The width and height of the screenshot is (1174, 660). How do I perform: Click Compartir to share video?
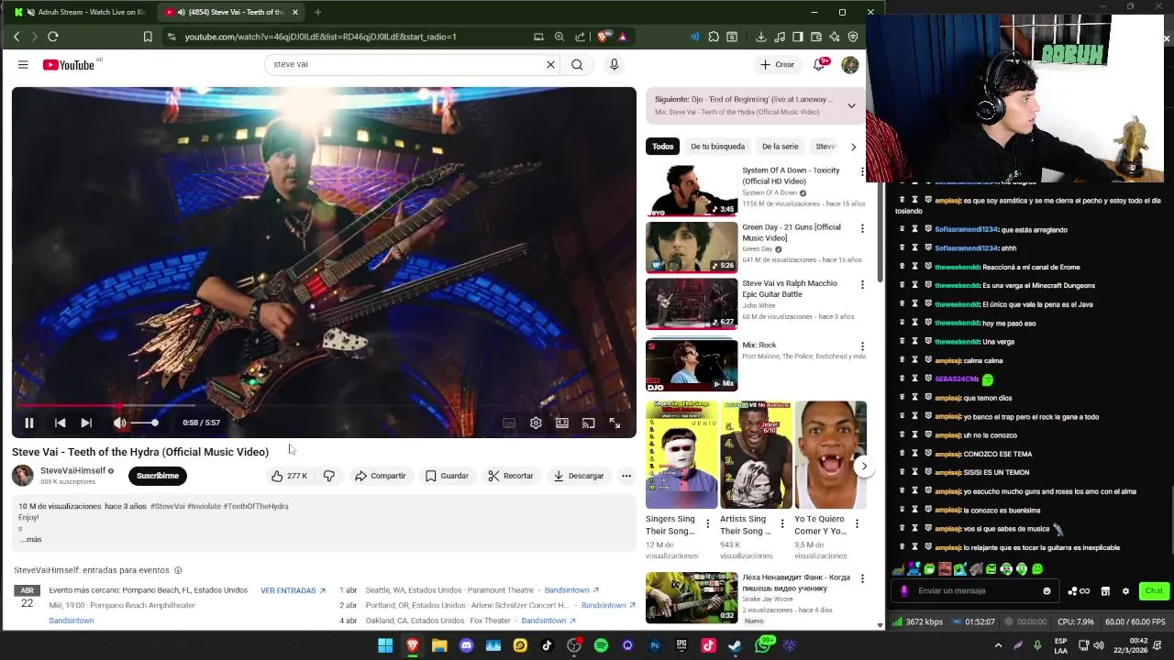(380, 476)
